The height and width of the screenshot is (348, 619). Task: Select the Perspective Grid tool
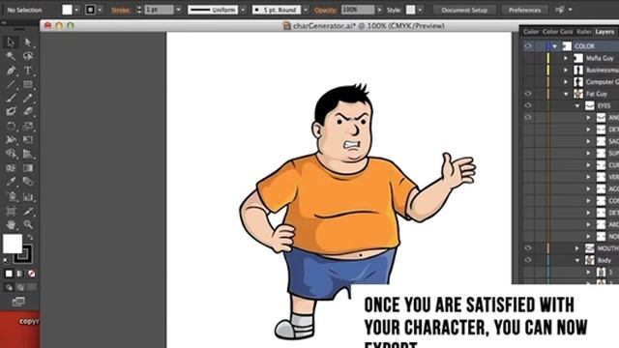(28, 154)
